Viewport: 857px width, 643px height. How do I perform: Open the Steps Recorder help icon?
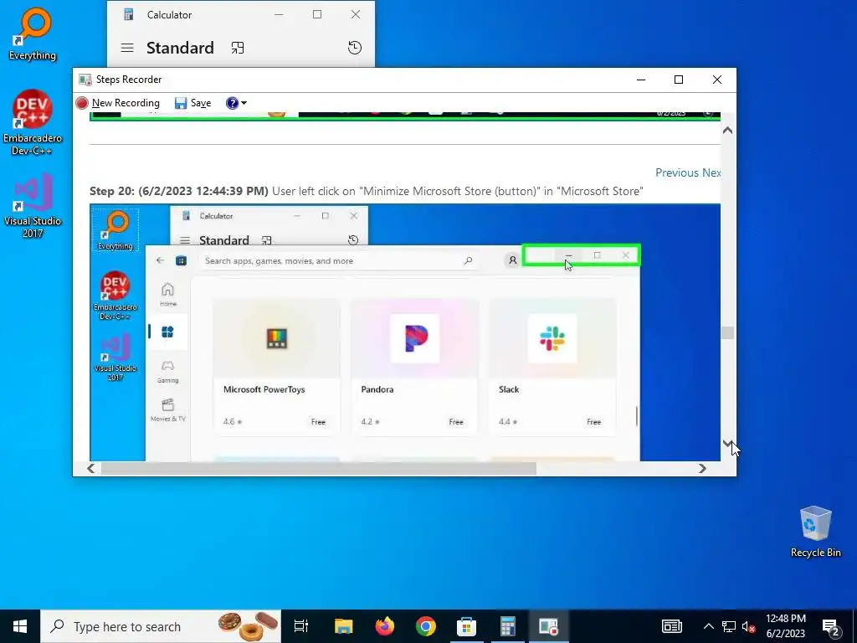[x=232, y=103]
